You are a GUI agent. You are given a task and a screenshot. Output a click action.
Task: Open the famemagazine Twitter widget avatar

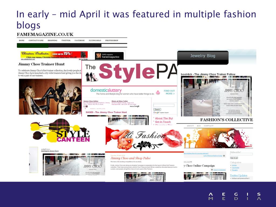[x=98, y=56]
